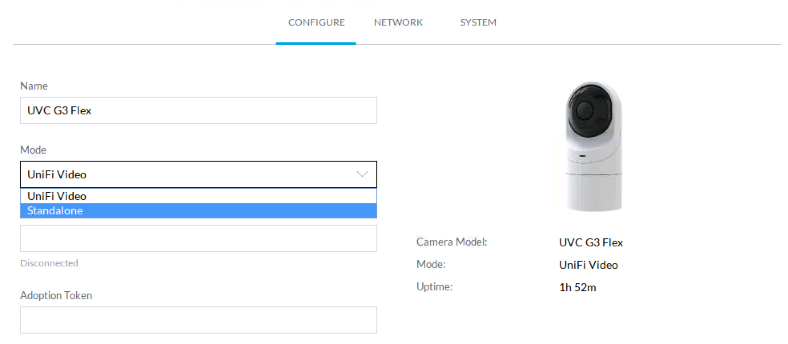Select UniFi Video option in list
The width and height of the screenshot is (788, 344).
(x=199, y=196)
